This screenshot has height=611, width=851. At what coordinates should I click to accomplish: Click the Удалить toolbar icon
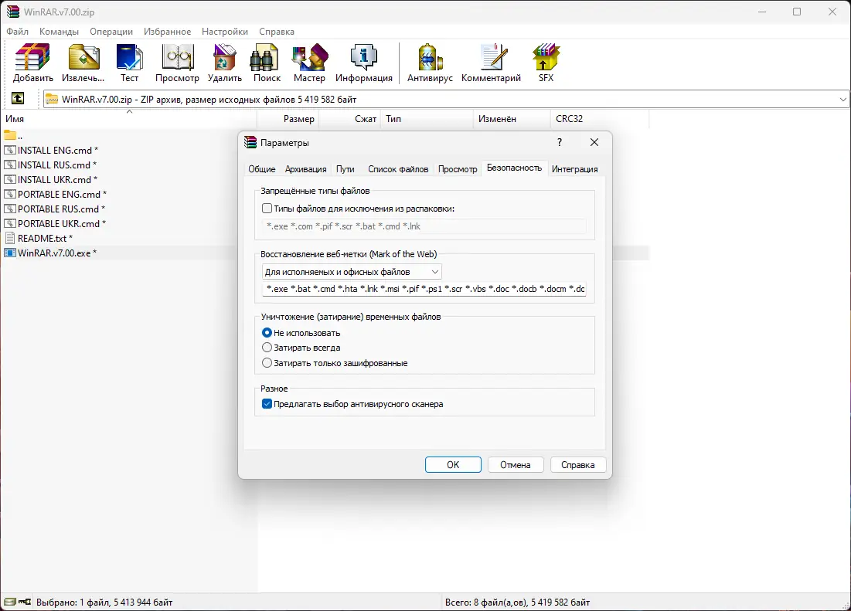225,57
